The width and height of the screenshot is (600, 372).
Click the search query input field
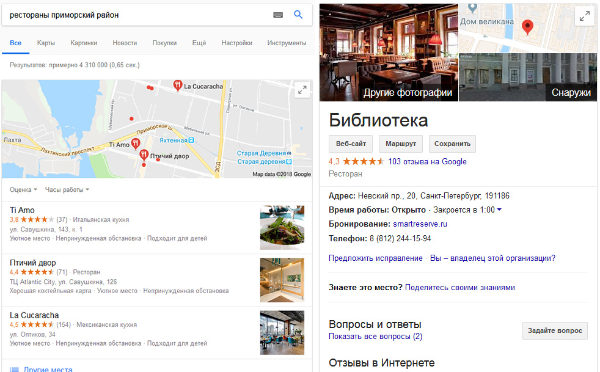click(137, 15)
